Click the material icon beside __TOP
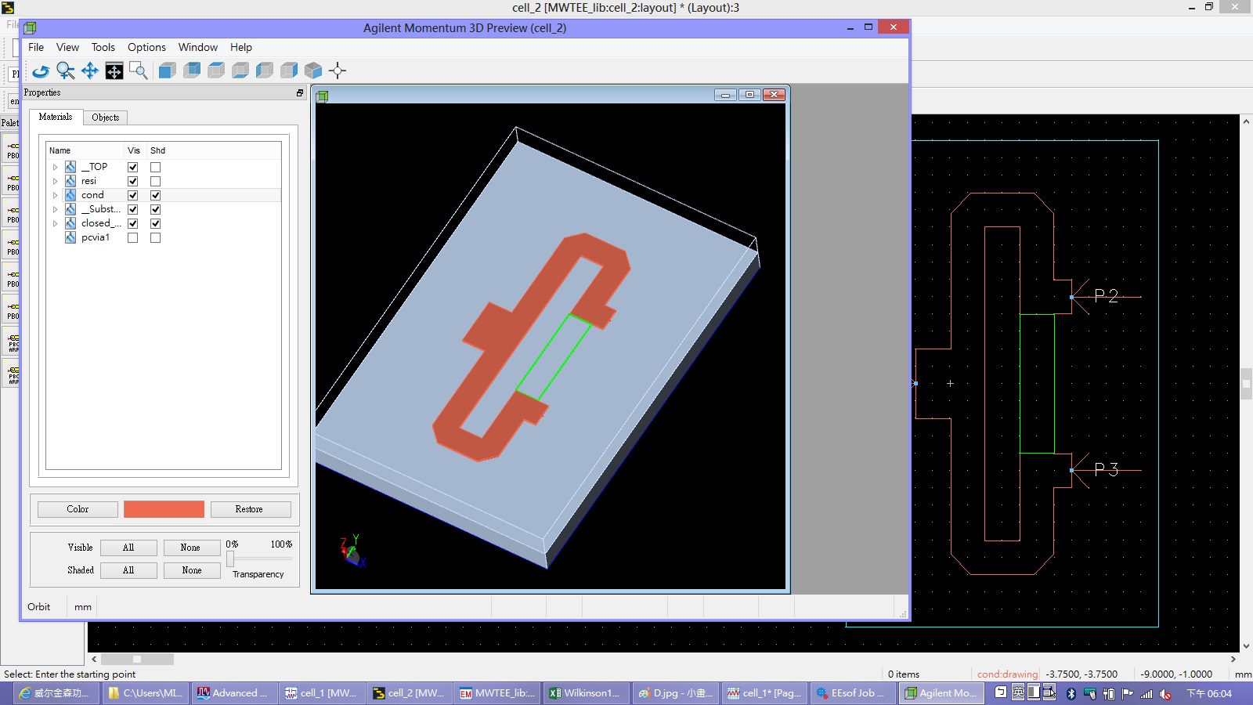1253x705 pixels. tap(70, 167)
